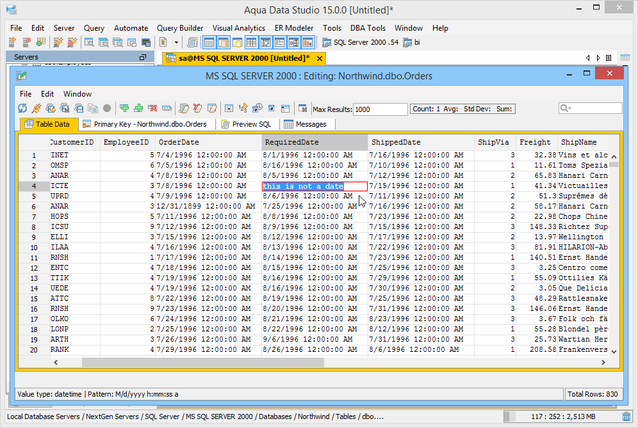Click the ER diagram icon in main toolbar
This screenshot has width=638, height=428.
coord(294,42)
